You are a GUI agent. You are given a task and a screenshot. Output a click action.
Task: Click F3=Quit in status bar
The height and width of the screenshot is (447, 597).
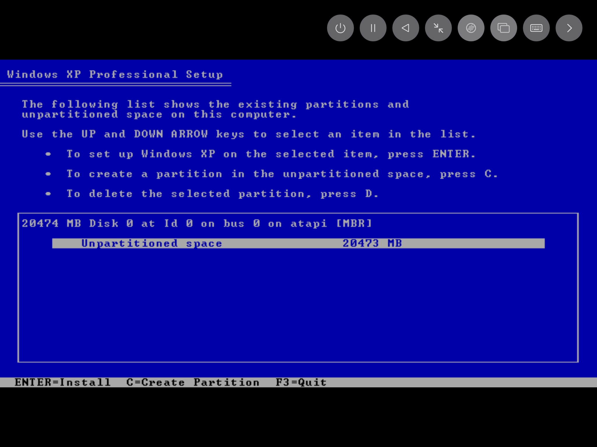[x=301, y=382]
